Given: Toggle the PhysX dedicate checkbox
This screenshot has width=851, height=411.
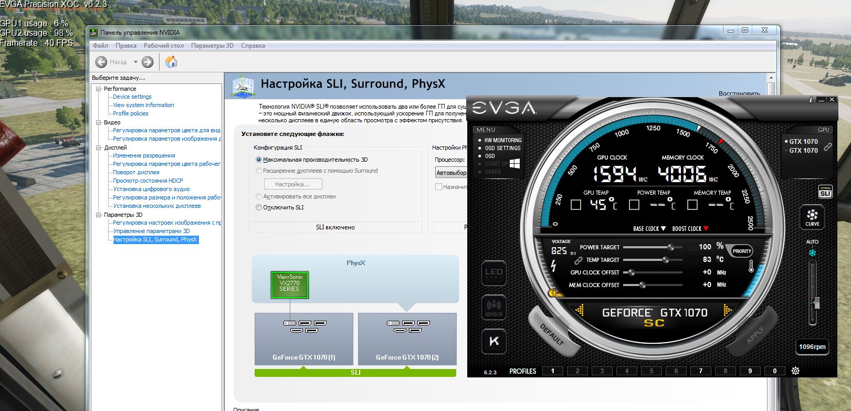Looking at the screenshot, I should pyautogui.click(x=438, y=187).
